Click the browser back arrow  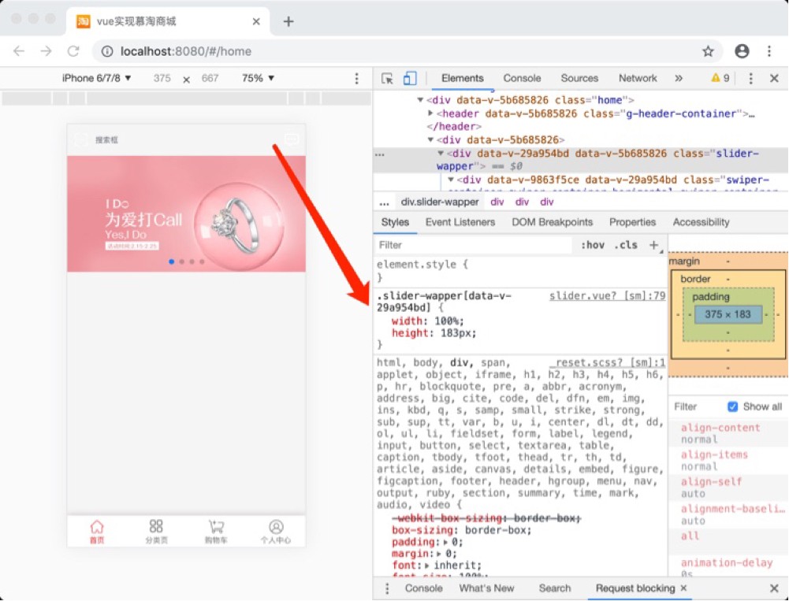19,51
